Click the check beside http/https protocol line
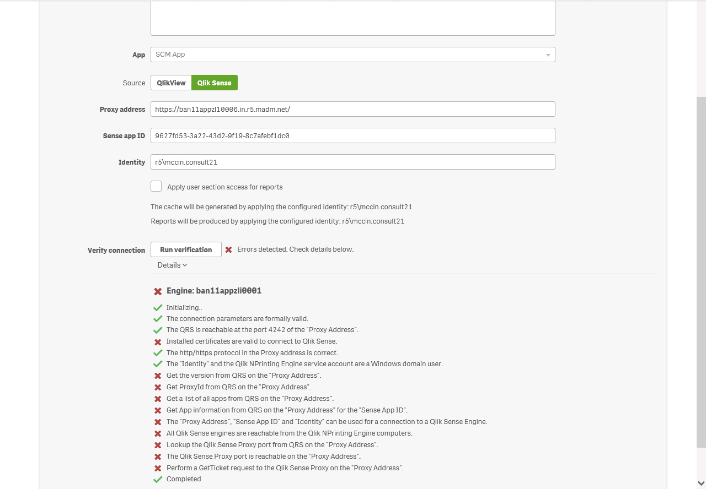Screen dimensions: 706x489 (158, 353)
